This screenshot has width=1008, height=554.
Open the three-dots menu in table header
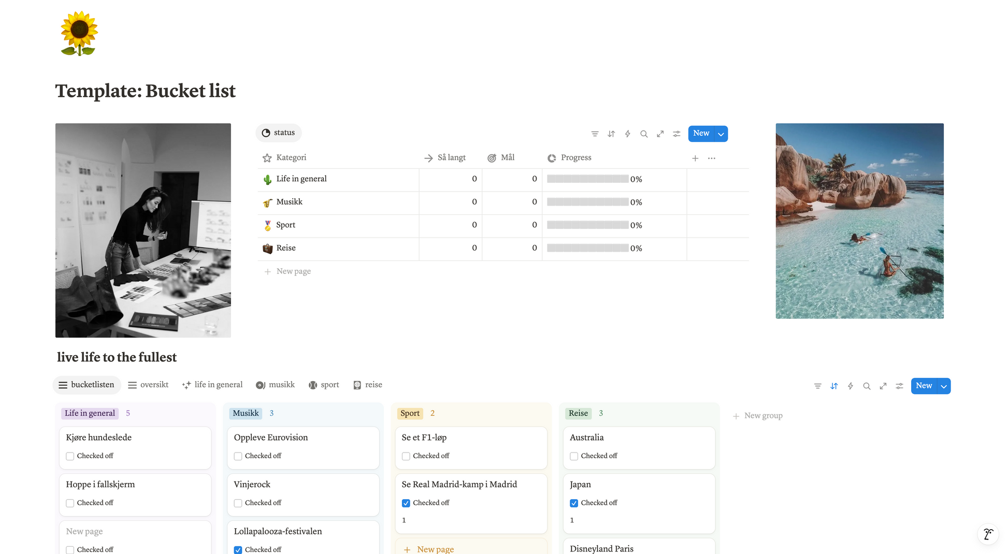712,158
